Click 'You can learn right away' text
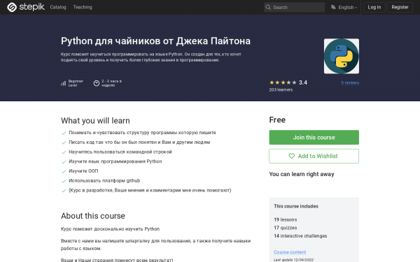This screenshot has width=420, height=262. (302, 174)
